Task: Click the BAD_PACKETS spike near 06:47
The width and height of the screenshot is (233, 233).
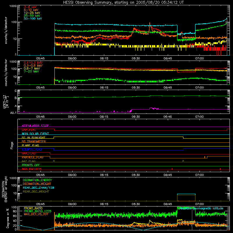Action: coord(172,169)
